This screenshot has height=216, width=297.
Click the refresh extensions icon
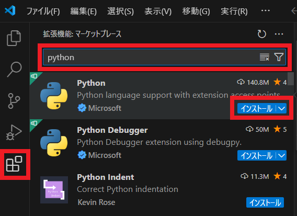click(262, 34)
